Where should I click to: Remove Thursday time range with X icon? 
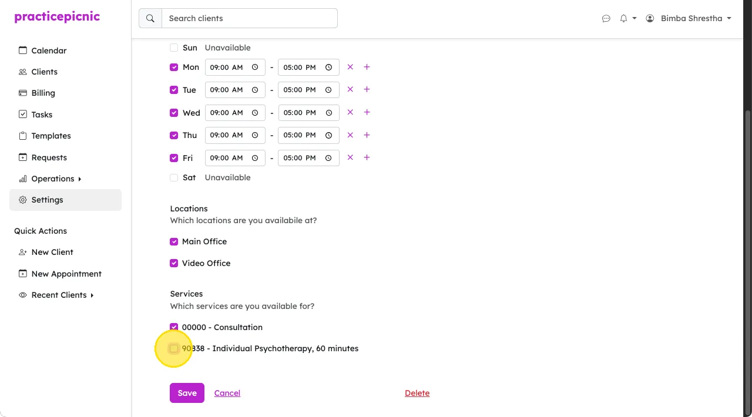pyautogui.click(x=350, y=135)
